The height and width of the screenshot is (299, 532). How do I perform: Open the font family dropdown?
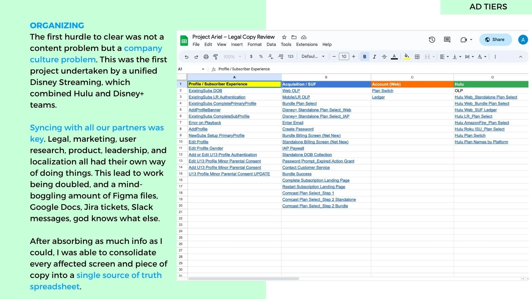pos(313,56)
